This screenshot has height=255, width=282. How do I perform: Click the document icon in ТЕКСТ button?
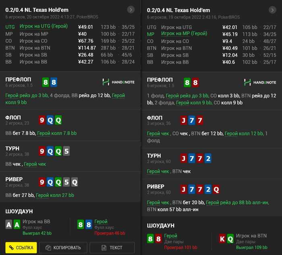point(104,248)
